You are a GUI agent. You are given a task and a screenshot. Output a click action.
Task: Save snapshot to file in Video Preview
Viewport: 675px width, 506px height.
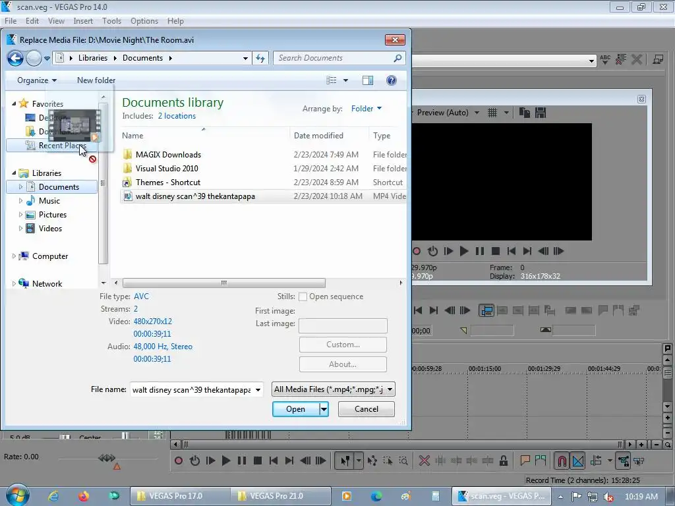coord(541,113)
